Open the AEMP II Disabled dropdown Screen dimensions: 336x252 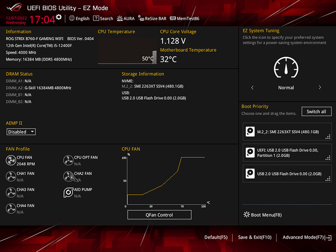tap(21, 132)
